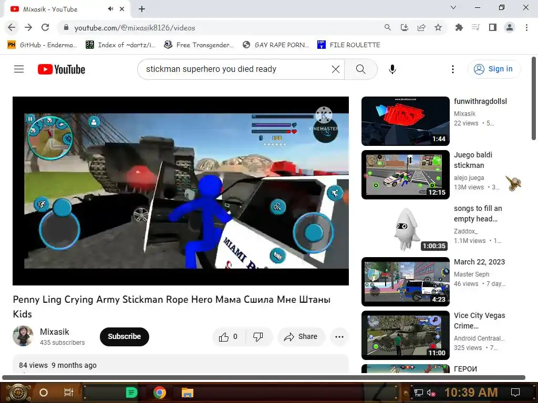Click the Sign in button
538x403 pixels.
point(494,69)
